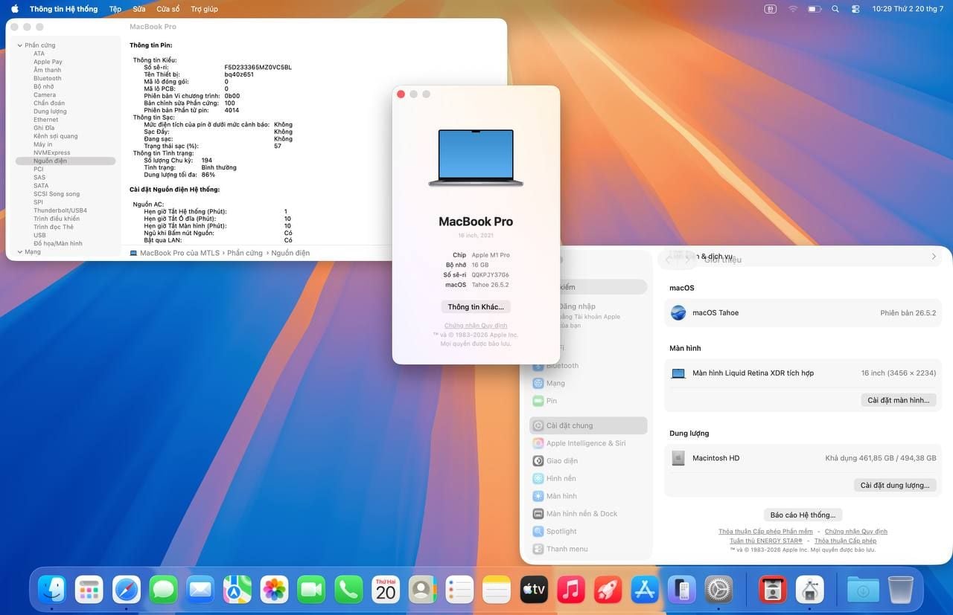Launch Maps from the Dock
The width and height of the screenshot is (953, 615).
pos(238,590)
